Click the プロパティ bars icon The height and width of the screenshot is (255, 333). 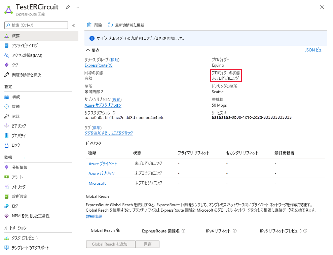[7, 136]
